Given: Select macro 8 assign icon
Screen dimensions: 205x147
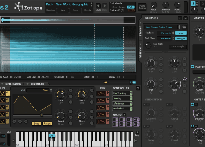Looking at the screenshot, I should pyautogui.click(x=138, y=124).
